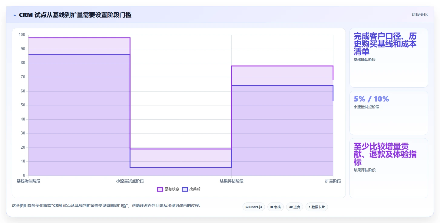
Task: Click the blue 改善后 legend swatch
Action: pos(185,189)
